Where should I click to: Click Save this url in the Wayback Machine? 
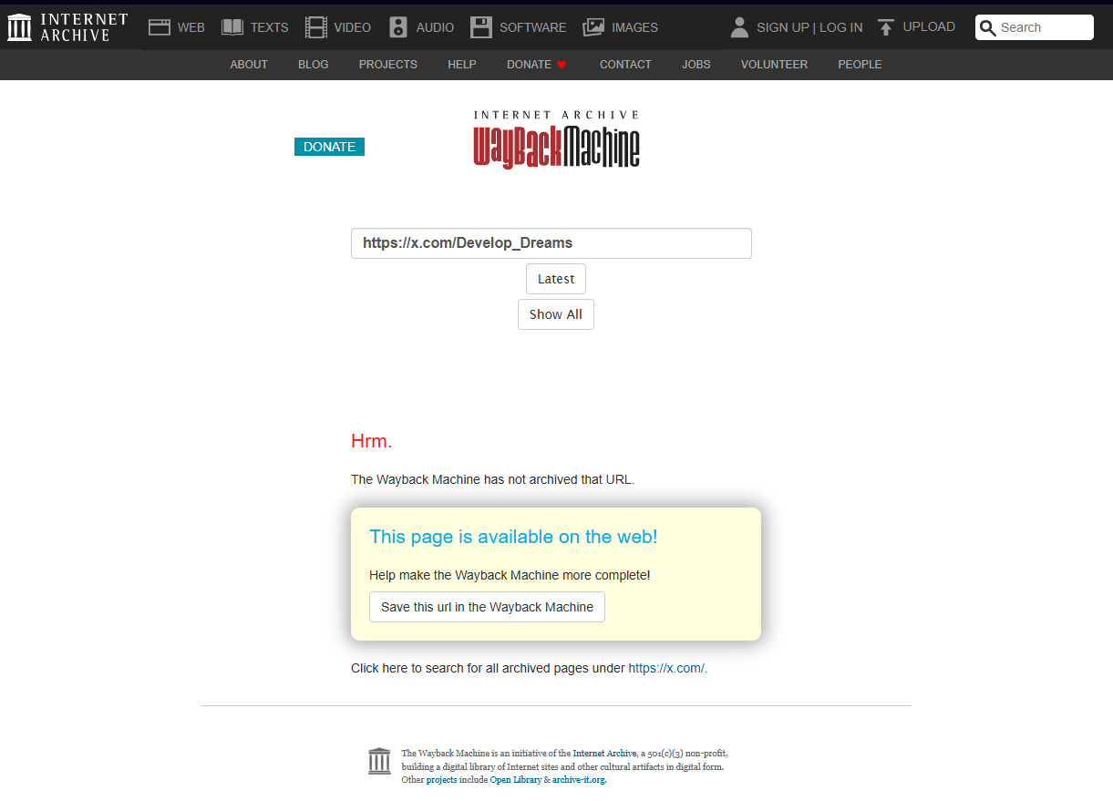pos(487,607)
